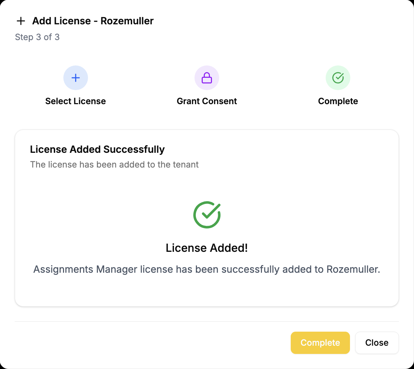Click the Step 3 of 3 progress text
The height and width of the screenshot is (369, 414).
click(37, 37)
